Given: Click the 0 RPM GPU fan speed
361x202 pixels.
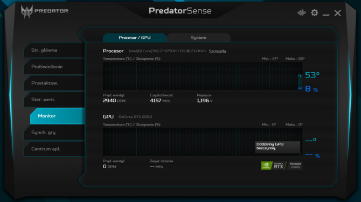Looking at the screenshot, I should 109,166.
